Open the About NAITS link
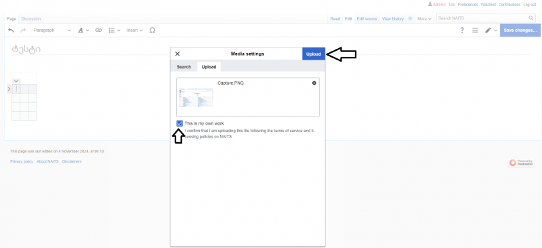Image resolution: width=542 pixels, height=248 pixels. coord(47,161)
